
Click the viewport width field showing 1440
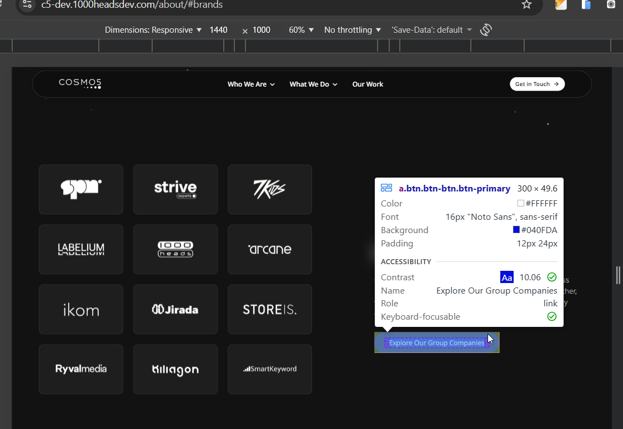[x=219, y=30]
